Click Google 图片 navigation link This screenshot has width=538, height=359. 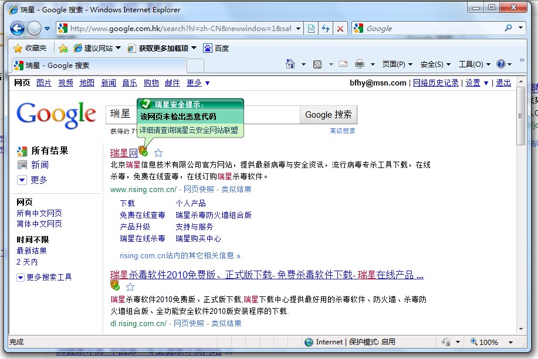[x=44, y=83]
